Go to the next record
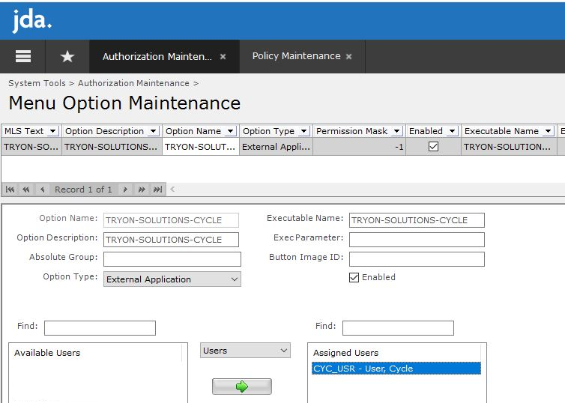 (x=125, y=190)
